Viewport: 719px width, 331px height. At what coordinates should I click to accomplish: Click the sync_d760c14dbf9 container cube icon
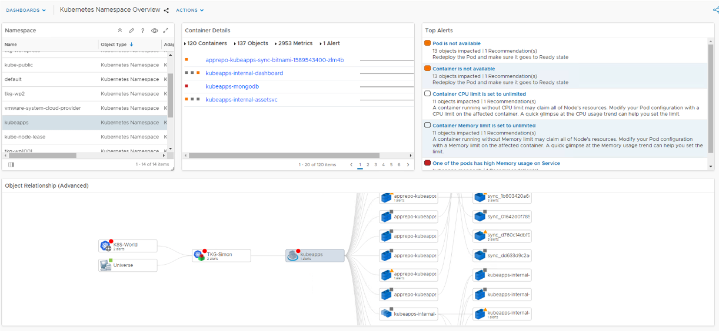pos(480,236)
